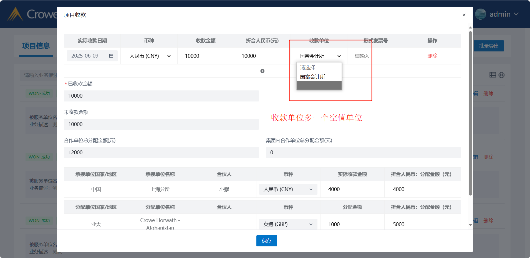The image size is (530, 258).
Task: Expand the admin account menu chevron
Action: 516,14
